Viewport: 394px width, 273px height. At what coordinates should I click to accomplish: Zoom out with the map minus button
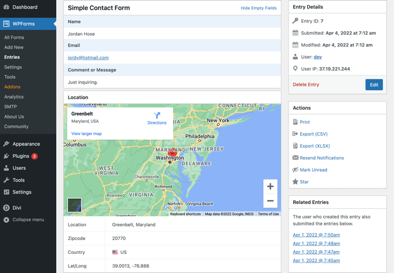[x=270, y=201]
